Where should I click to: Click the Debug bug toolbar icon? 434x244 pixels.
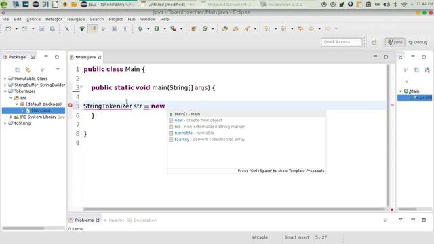click(x=140, y=28)
